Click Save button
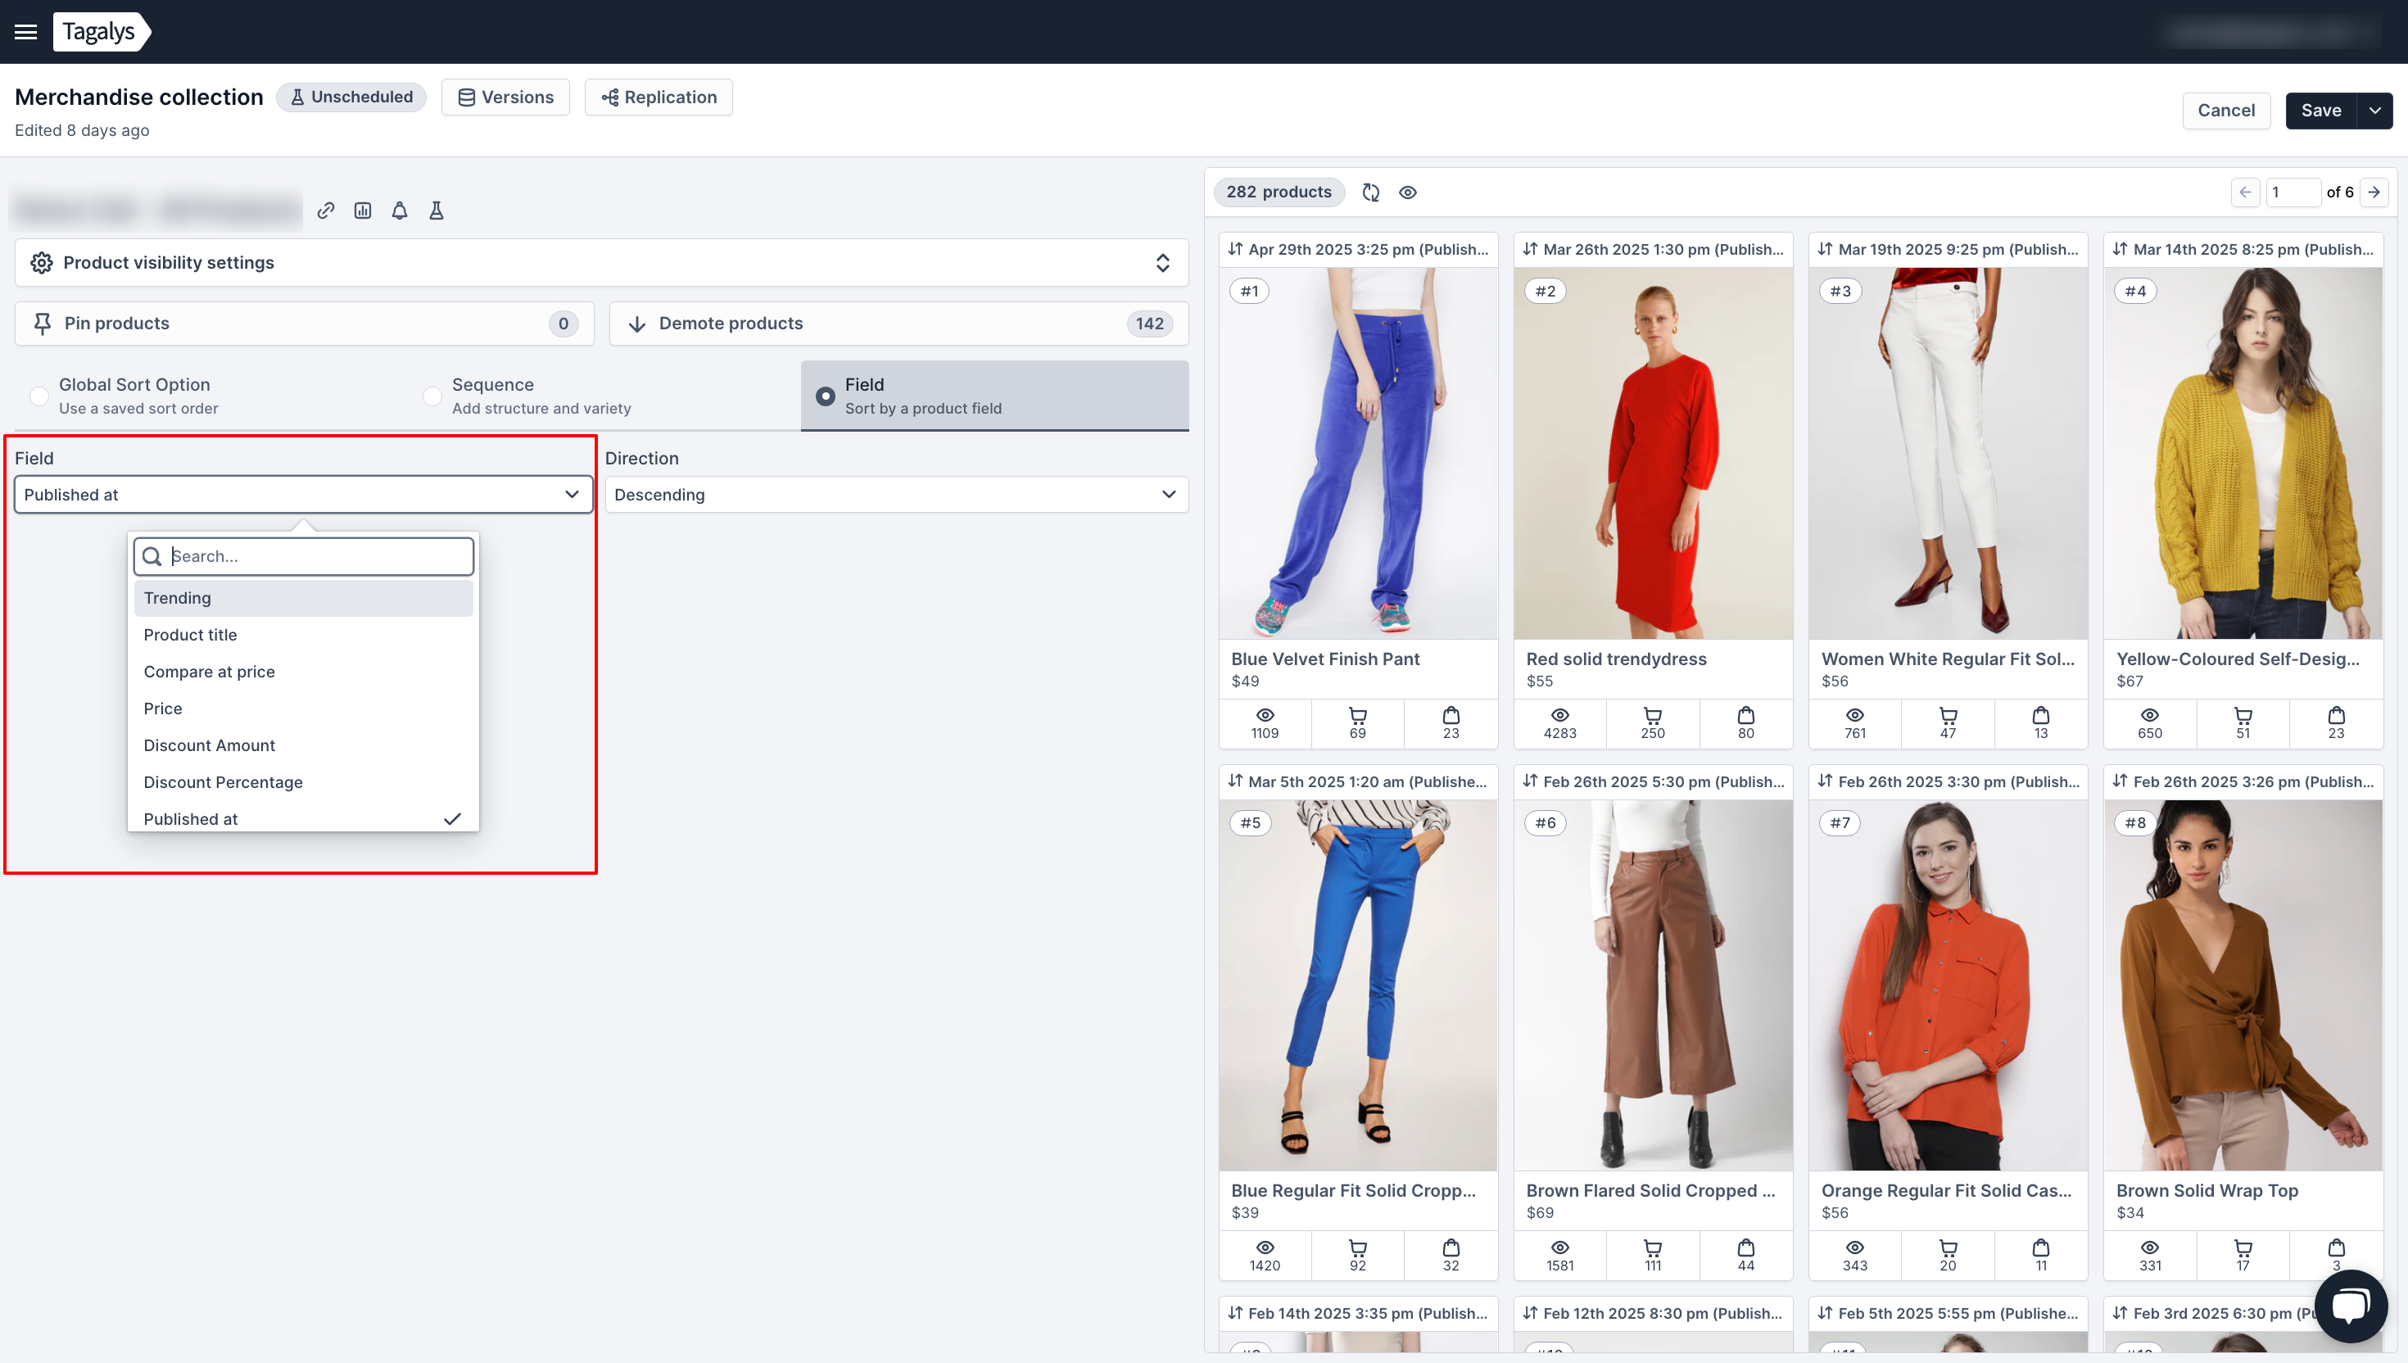Screen dimensions: 2408x1363 pyautogui.click(x=2321, y=111)
